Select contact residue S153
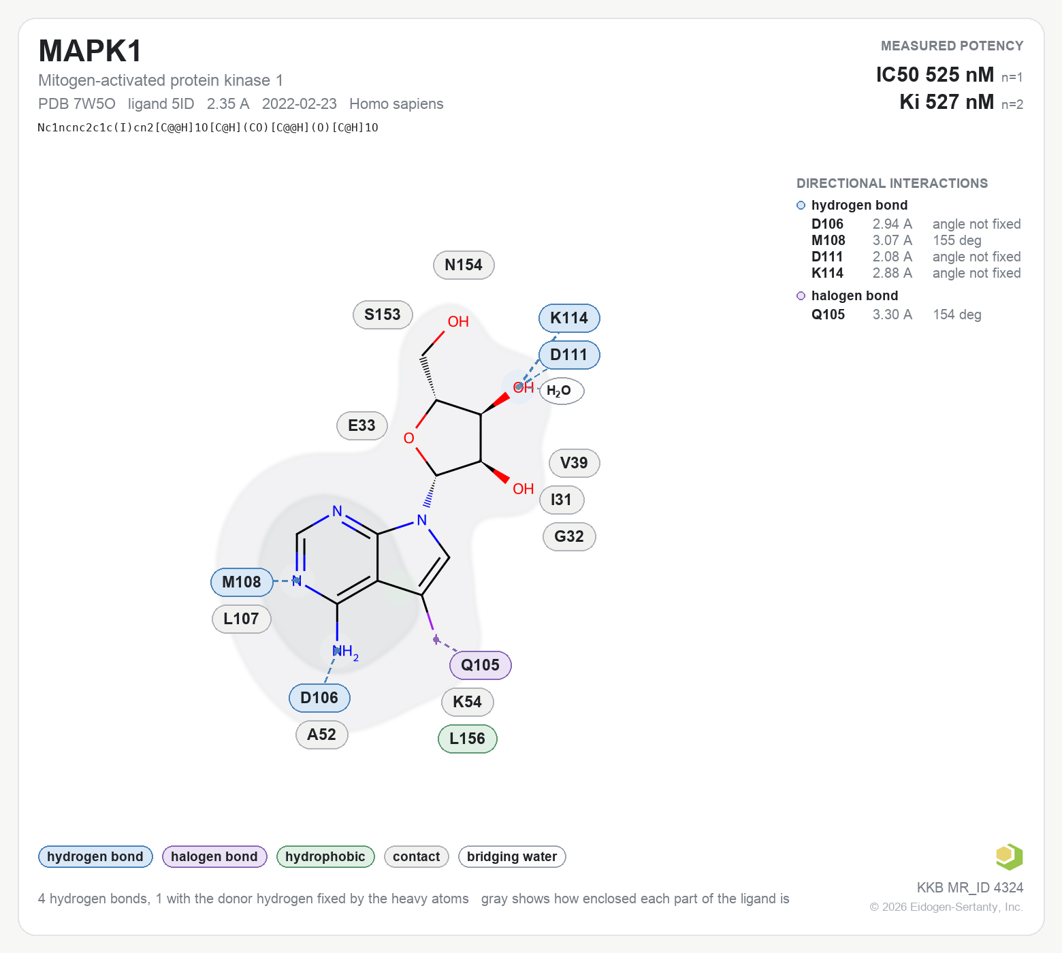The width and height of the screenshot is (1062, 953). point(383,314)
